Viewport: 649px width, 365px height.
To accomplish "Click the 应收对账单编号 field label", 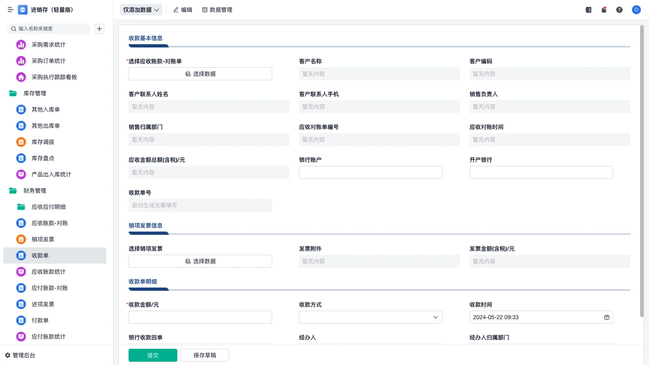I will tap(319, 127).
